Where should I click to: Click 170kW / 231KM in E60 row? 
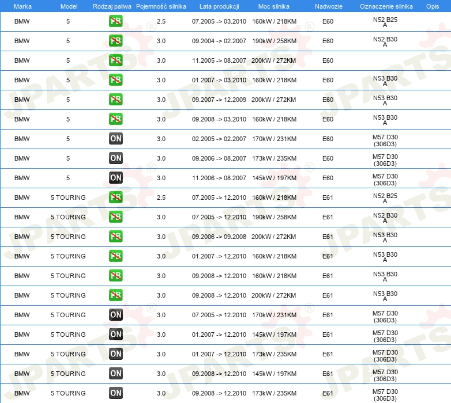pyautogui.click(x=274, y=139)
